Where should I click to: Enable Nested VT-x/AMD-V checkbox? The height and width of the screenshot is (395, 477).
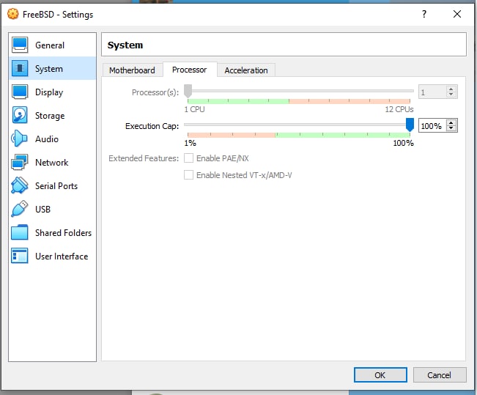coord(188,175)
